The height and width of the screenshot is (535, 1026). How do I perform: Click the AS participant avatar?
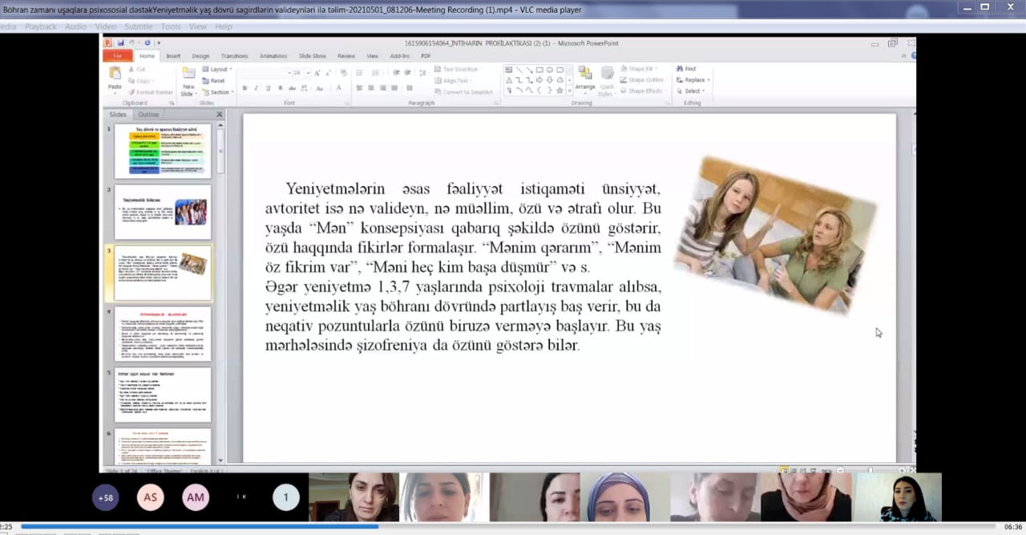pyautogui.click(x=151, y=497)
